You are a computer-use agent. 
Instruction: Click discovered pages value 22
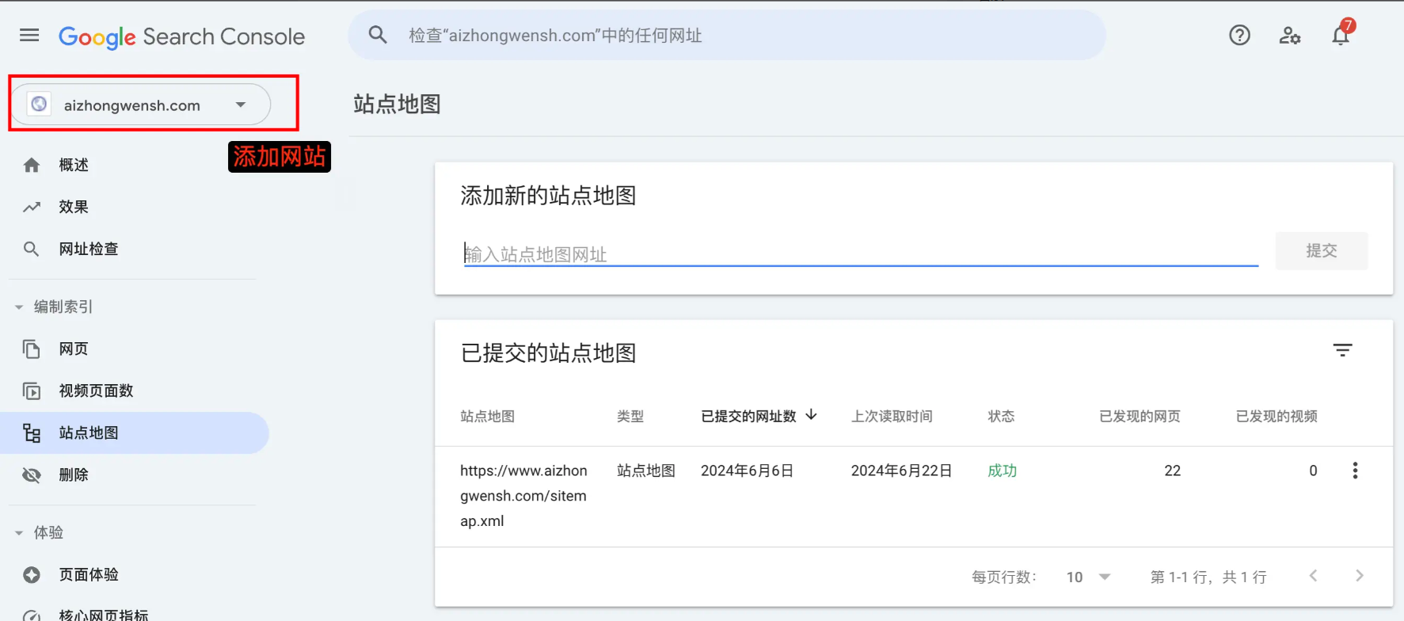point(1172,471)
